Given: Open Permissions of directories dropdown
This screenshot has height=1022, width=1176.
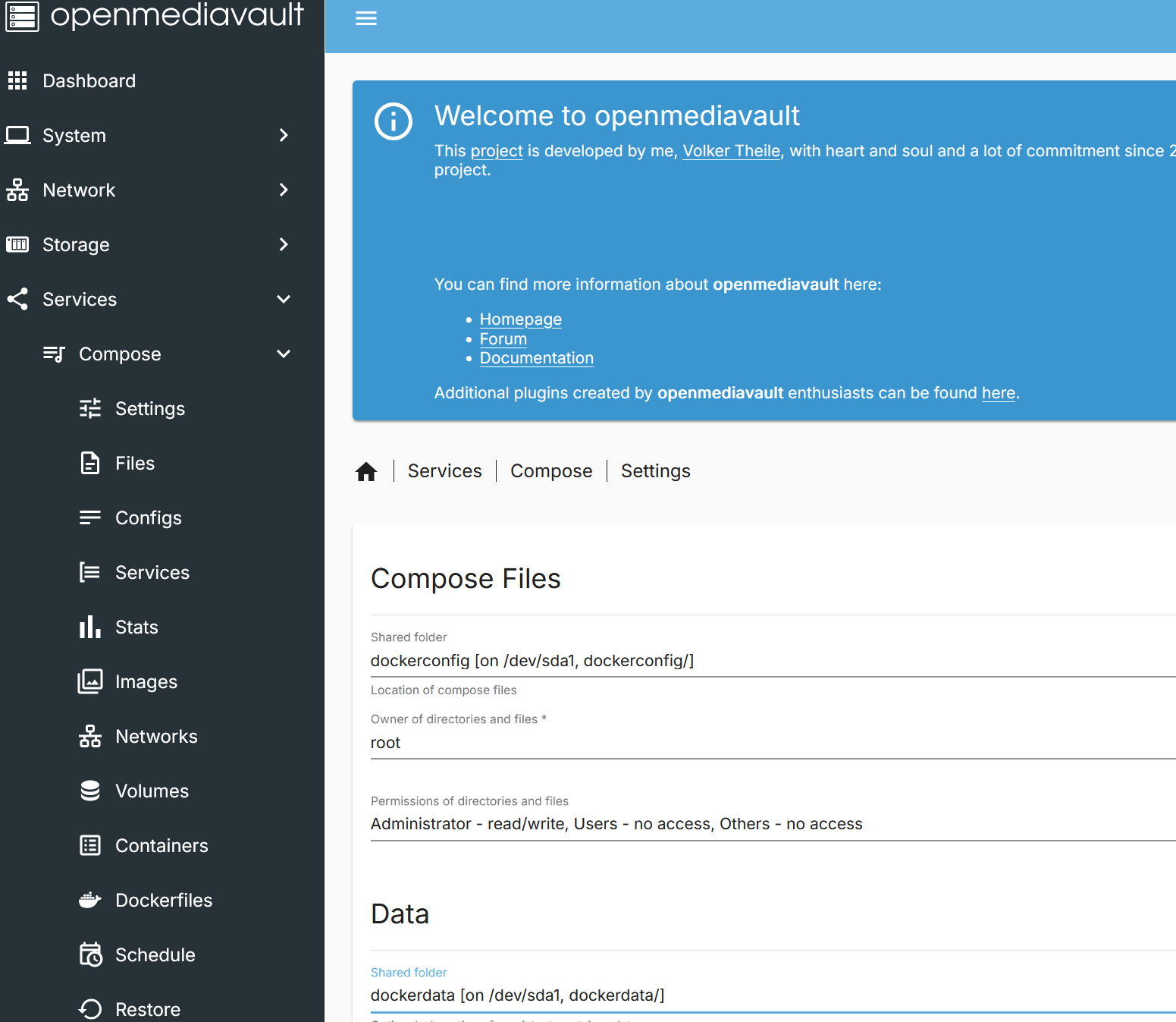Looking at the screenshot, I should (773, 824).
